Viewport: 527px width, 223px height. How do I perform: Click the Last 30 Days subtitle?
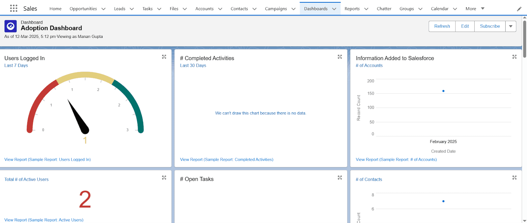click(193, 66)
